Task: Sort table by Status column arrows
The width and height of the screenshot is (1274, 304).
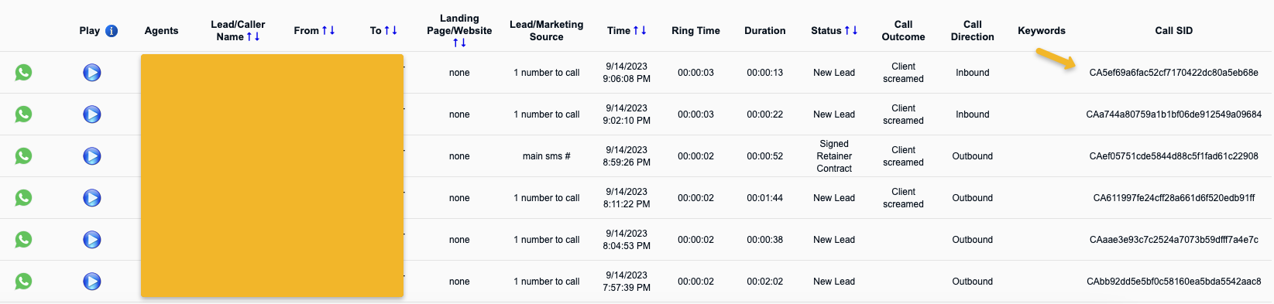Action: tap(851, 30)
